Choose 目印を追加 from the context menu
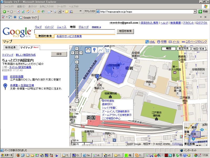The image size is (210, 158). click(x=108, y=101)
